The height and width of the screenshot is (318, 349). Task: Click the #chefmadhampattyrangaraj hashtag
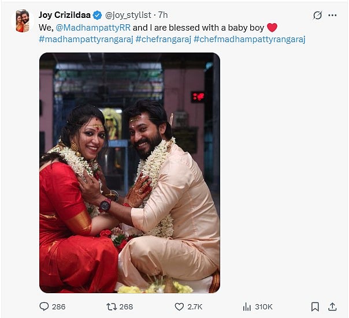coord(250,39)
